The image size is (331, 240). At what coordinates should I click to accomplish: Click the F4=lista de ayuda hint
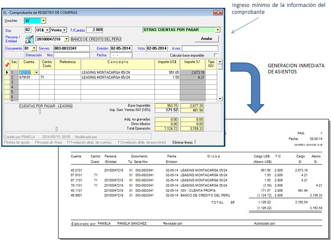click(x=17, y=142)
